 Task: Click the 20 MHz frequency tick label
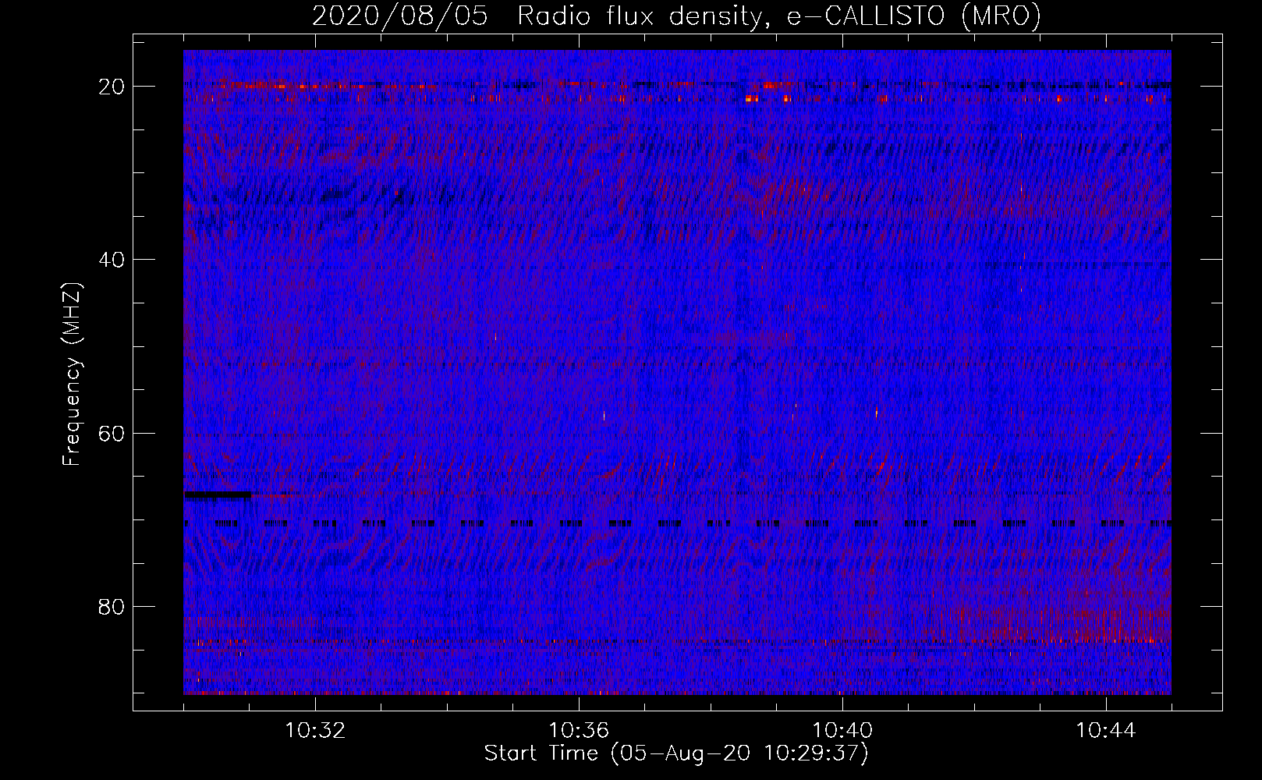[x=112, y=87]
